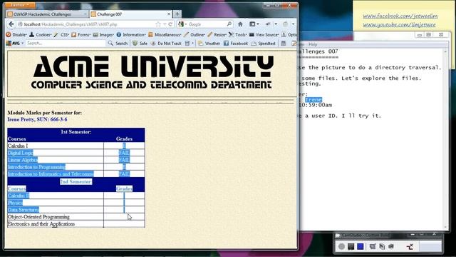Open the orange Firefox menu button
This screenshot has height=257, width=456.
pyautogui.click(x=20, y=5)
